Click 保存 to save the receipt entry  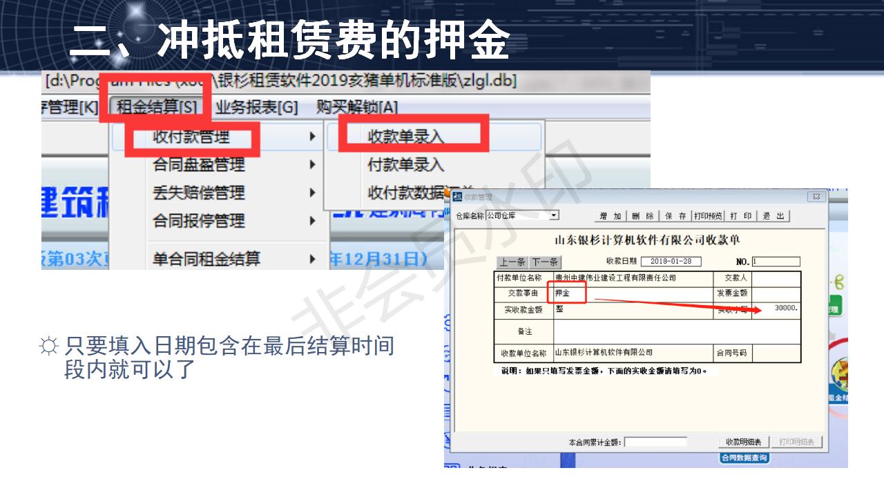[x=677, y=215]
